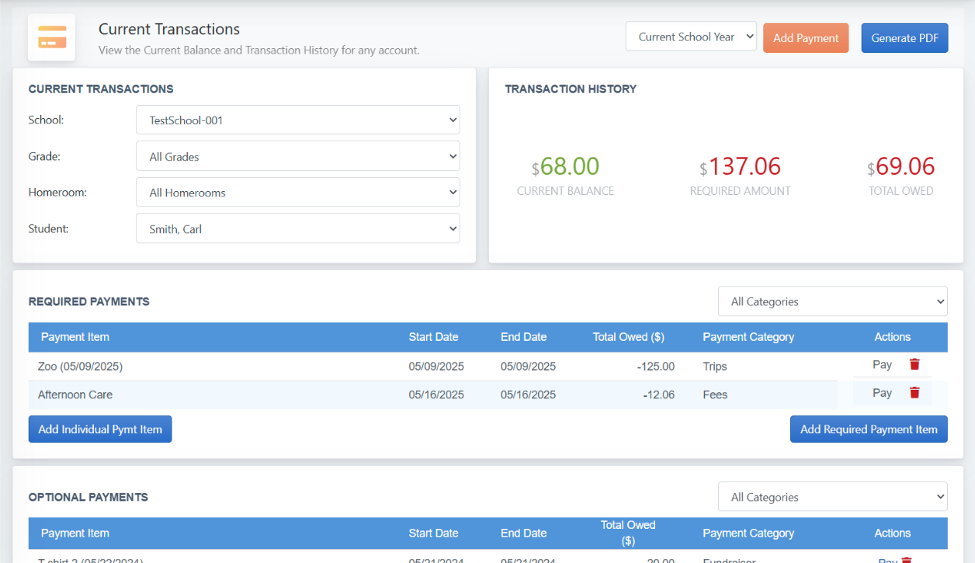Viewport: 975px width, 563px height.
Task: Click the Total Owed column header
Action: coord(628,337)
